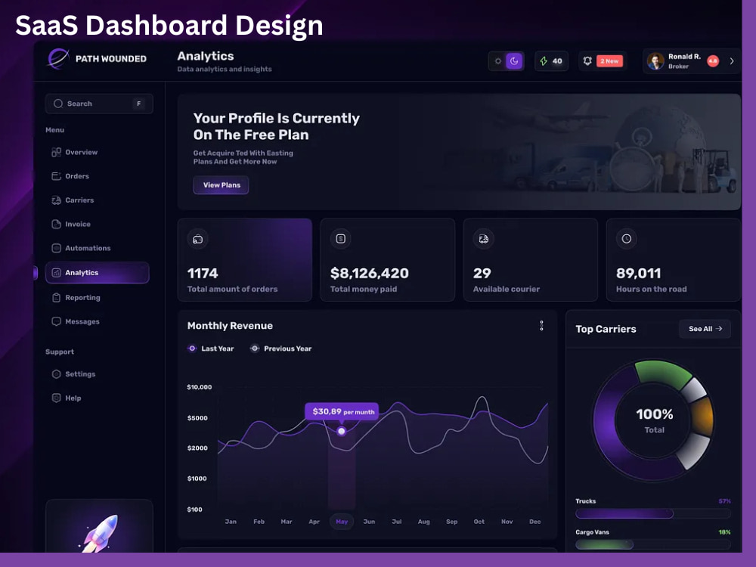This screenshot has width=756, height=567.
Task: Open Settings under Support
Action: point(73,374)
